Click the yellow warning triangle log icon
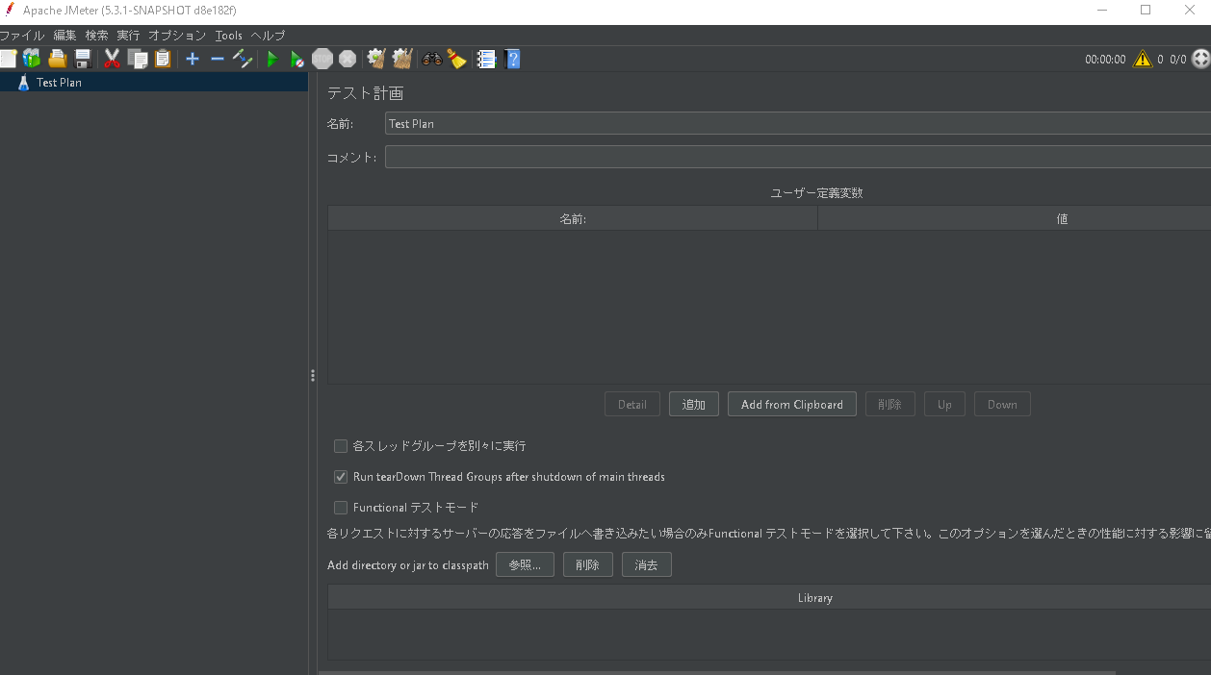The width and height of the screenshot is (1211, 675). click(x=1143, y=59)
